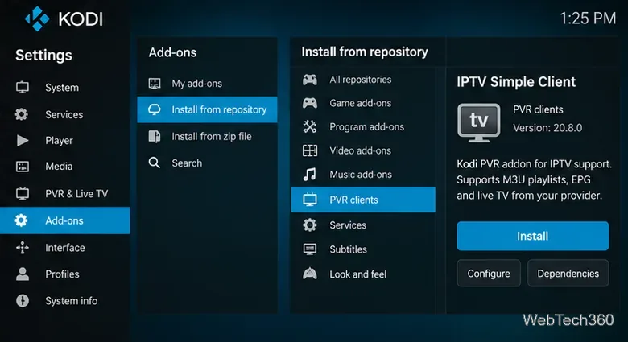Click the Player play-triangle icon
The height and width of the screenshot is (342, 628).
23,140
